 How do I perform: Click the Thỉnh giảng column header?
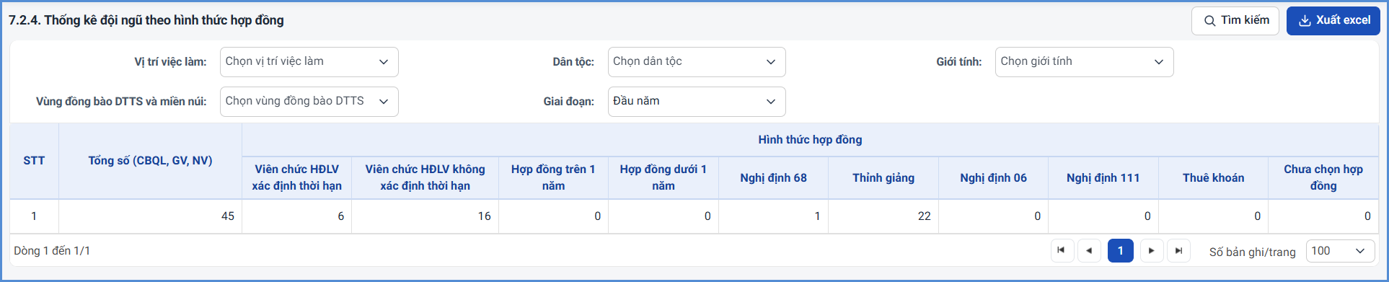coord(883,177)
